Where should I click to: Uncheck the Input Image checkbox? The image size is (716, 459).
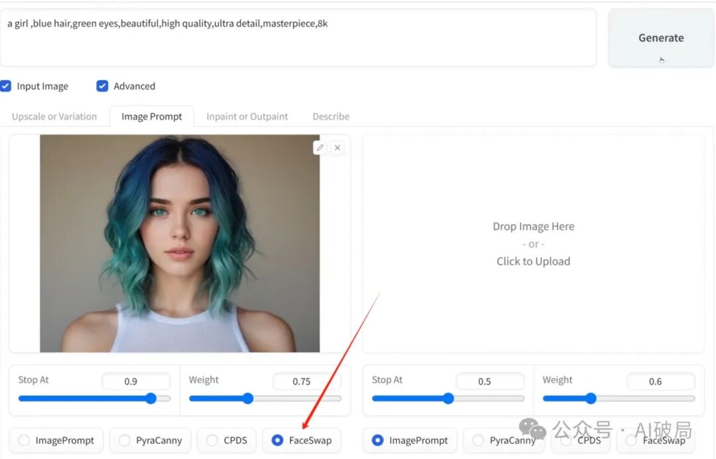[5, 86]
